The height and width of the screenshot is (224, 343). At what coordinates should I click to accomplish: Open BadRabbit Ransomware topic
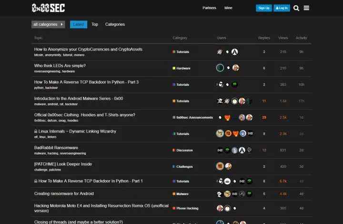coord(56,148)
